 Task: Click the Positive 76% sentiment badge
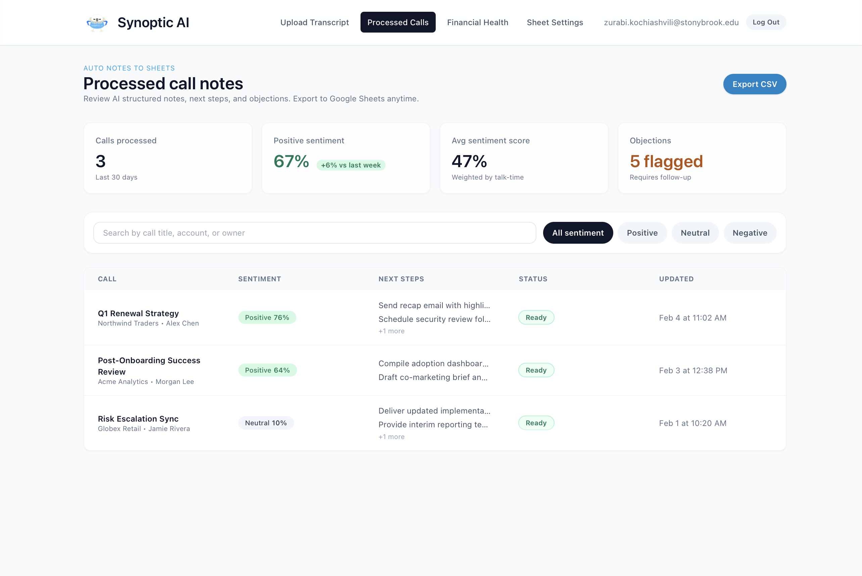pos(267,318)
